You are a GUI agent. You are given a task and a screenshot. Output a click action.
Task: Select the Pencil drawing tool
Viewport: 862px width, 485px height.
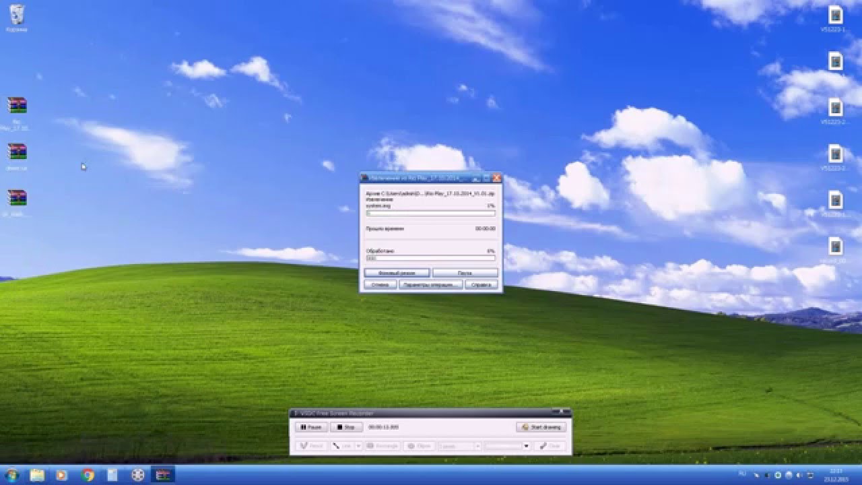pos(311,446)
